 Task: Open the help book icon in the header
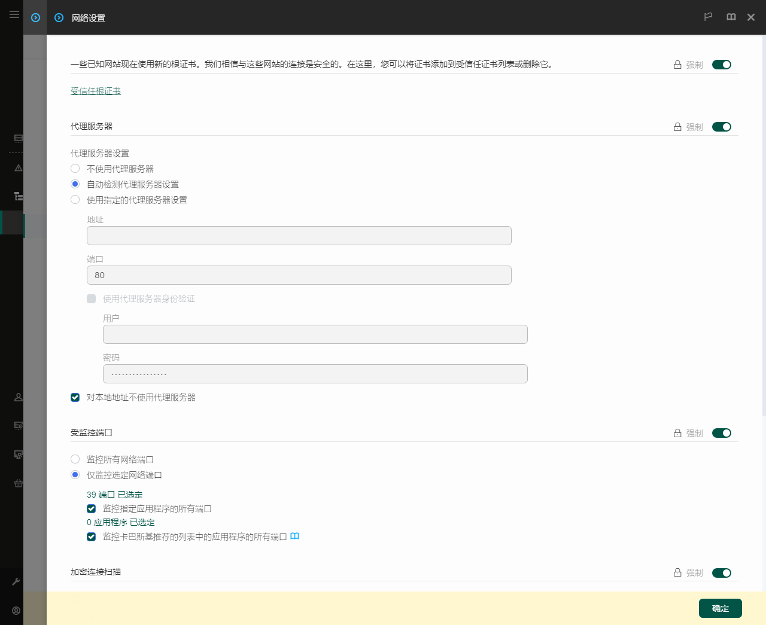pos(731,17)
